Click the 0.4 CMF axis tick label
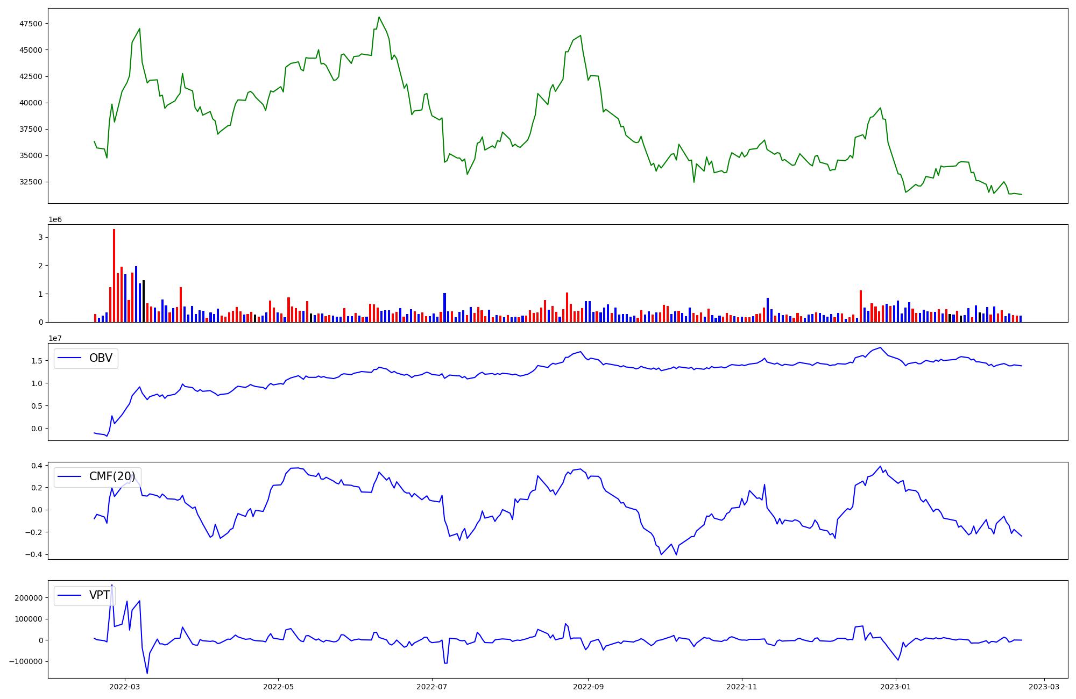This screenshot has width=1076, height=699. (x=37, y=466)
